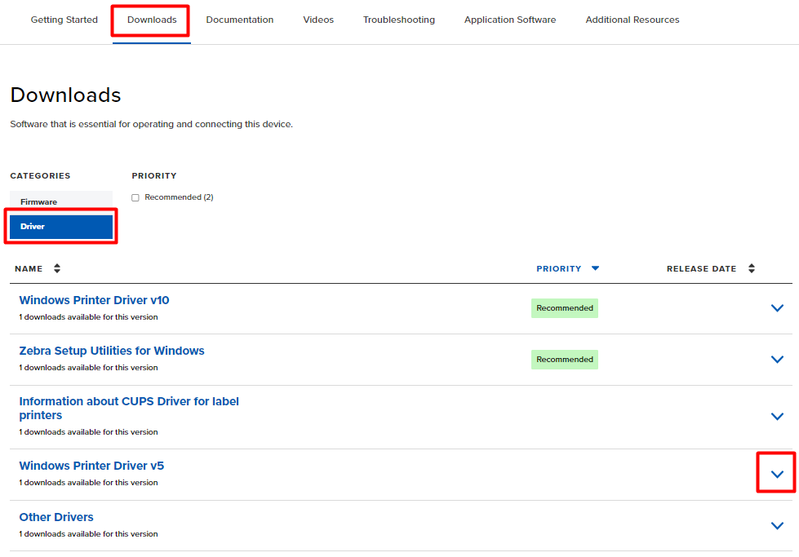
Task: Open the Application Software tab
Action: (x=510, y=20)
